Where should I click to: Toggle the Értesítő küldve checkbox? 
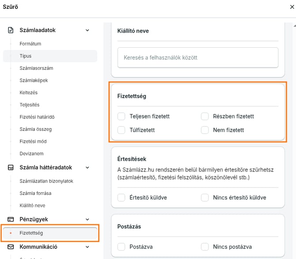[x=121, y=198]
